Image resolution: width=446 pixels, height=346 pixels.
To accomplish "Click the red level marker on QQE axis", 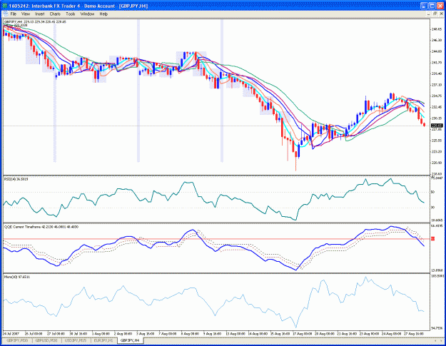I will tap(433, 239).
